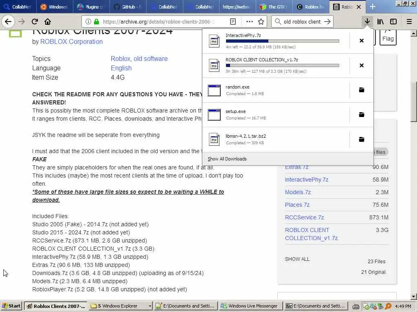Switch to the Roblox tab with black icon
Viewport: 417px width, 312px height.
pos(311,7)
